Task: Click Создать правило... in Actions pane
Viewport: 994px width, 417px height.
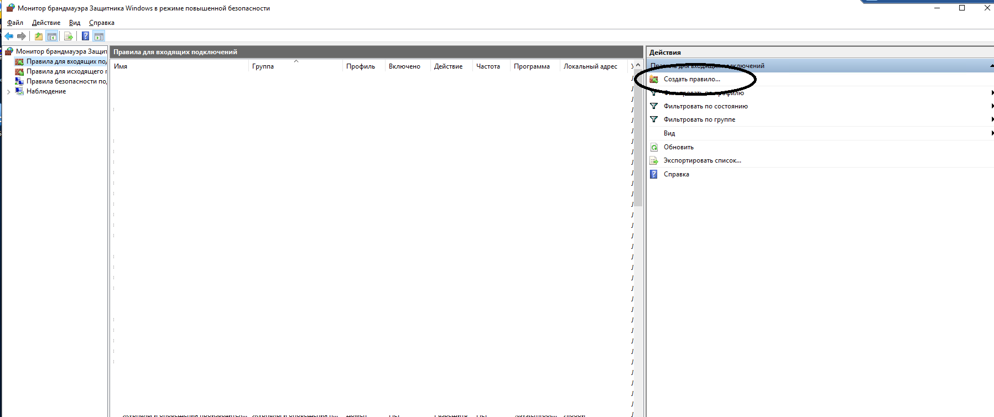Action: coord(691,79)
